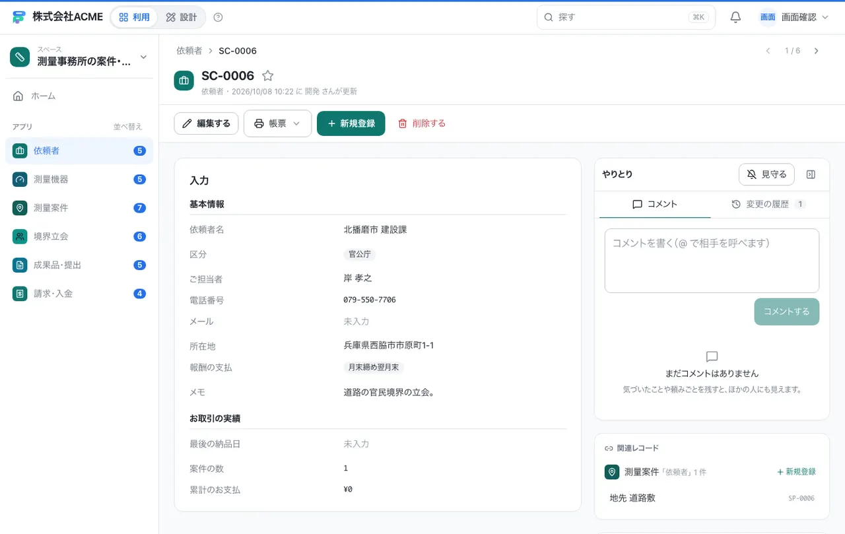Screen dimensions: 845x534
Task: Click the 測量機器 gauge icon in sidebar
Action: [20, 179]
